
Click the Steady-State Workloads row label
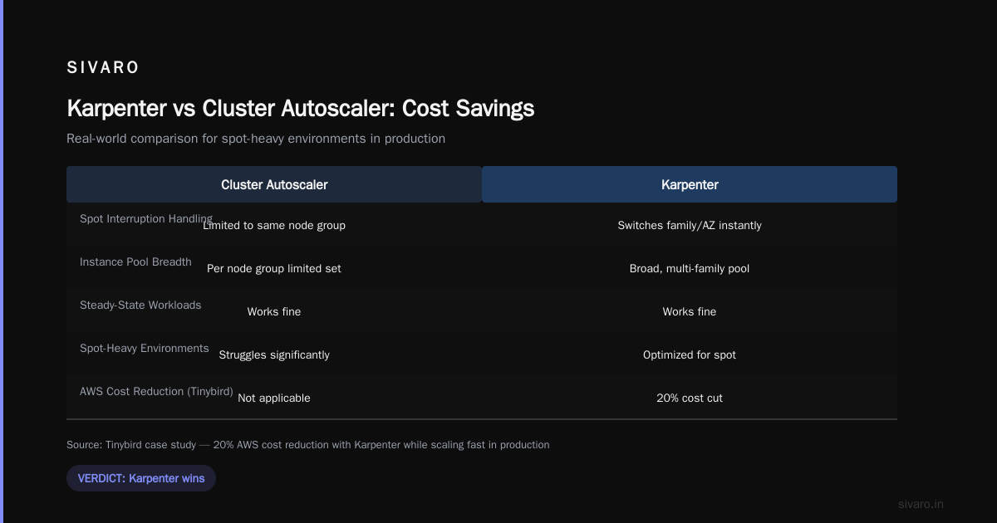coord(140,305)
